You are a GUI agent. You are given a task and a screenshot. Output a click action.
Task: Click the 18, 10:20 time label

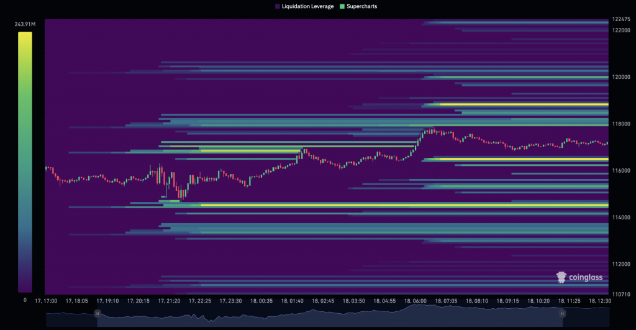pyautogui.click(x=538, y=301)
